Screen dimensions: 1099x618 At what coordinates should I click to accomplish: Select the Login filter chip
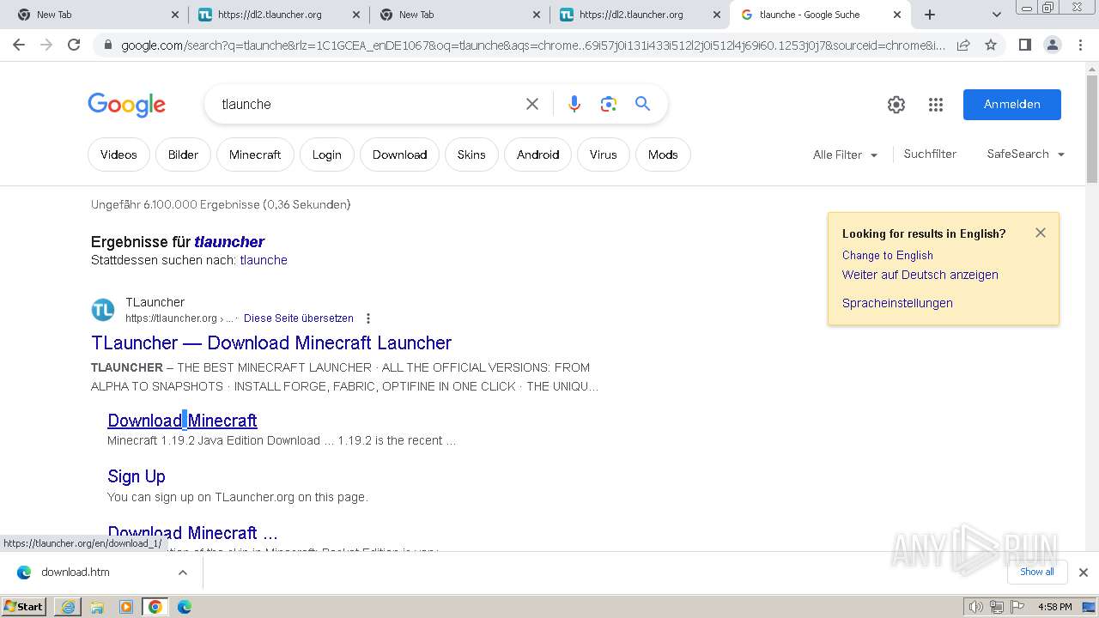pos(326,154)
